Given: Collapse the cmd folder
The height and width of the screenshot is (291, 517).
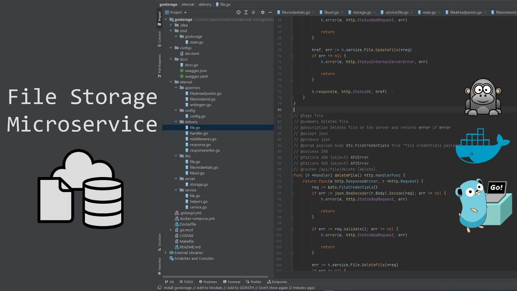Looking at the screenshot, I should pos(171,31).
